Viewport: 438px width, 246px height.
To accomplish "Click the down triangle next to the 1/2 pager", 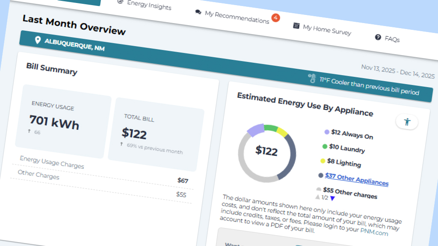I will pyautogui.click(x=332, y=198).
